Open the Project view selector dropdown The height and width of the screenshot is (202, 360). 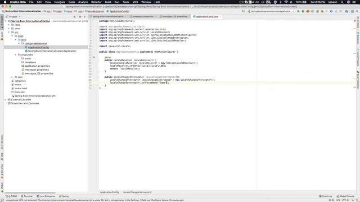pos(13,17)
